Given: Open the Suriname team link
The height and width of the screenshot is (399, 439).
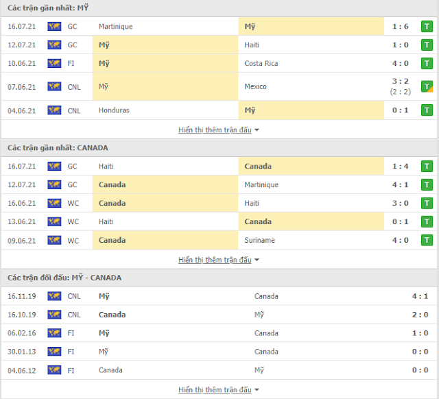Looking at the screenshot, I should point(259,240).
